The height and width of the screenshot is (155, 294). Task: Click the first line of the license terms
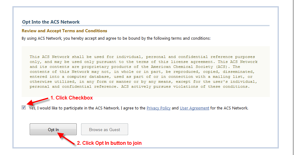pos(142,57)
